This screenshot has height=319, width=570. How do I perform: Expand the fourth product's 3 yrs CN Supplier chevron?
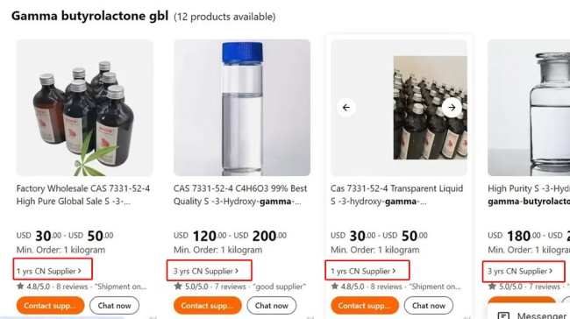(551, 271)
